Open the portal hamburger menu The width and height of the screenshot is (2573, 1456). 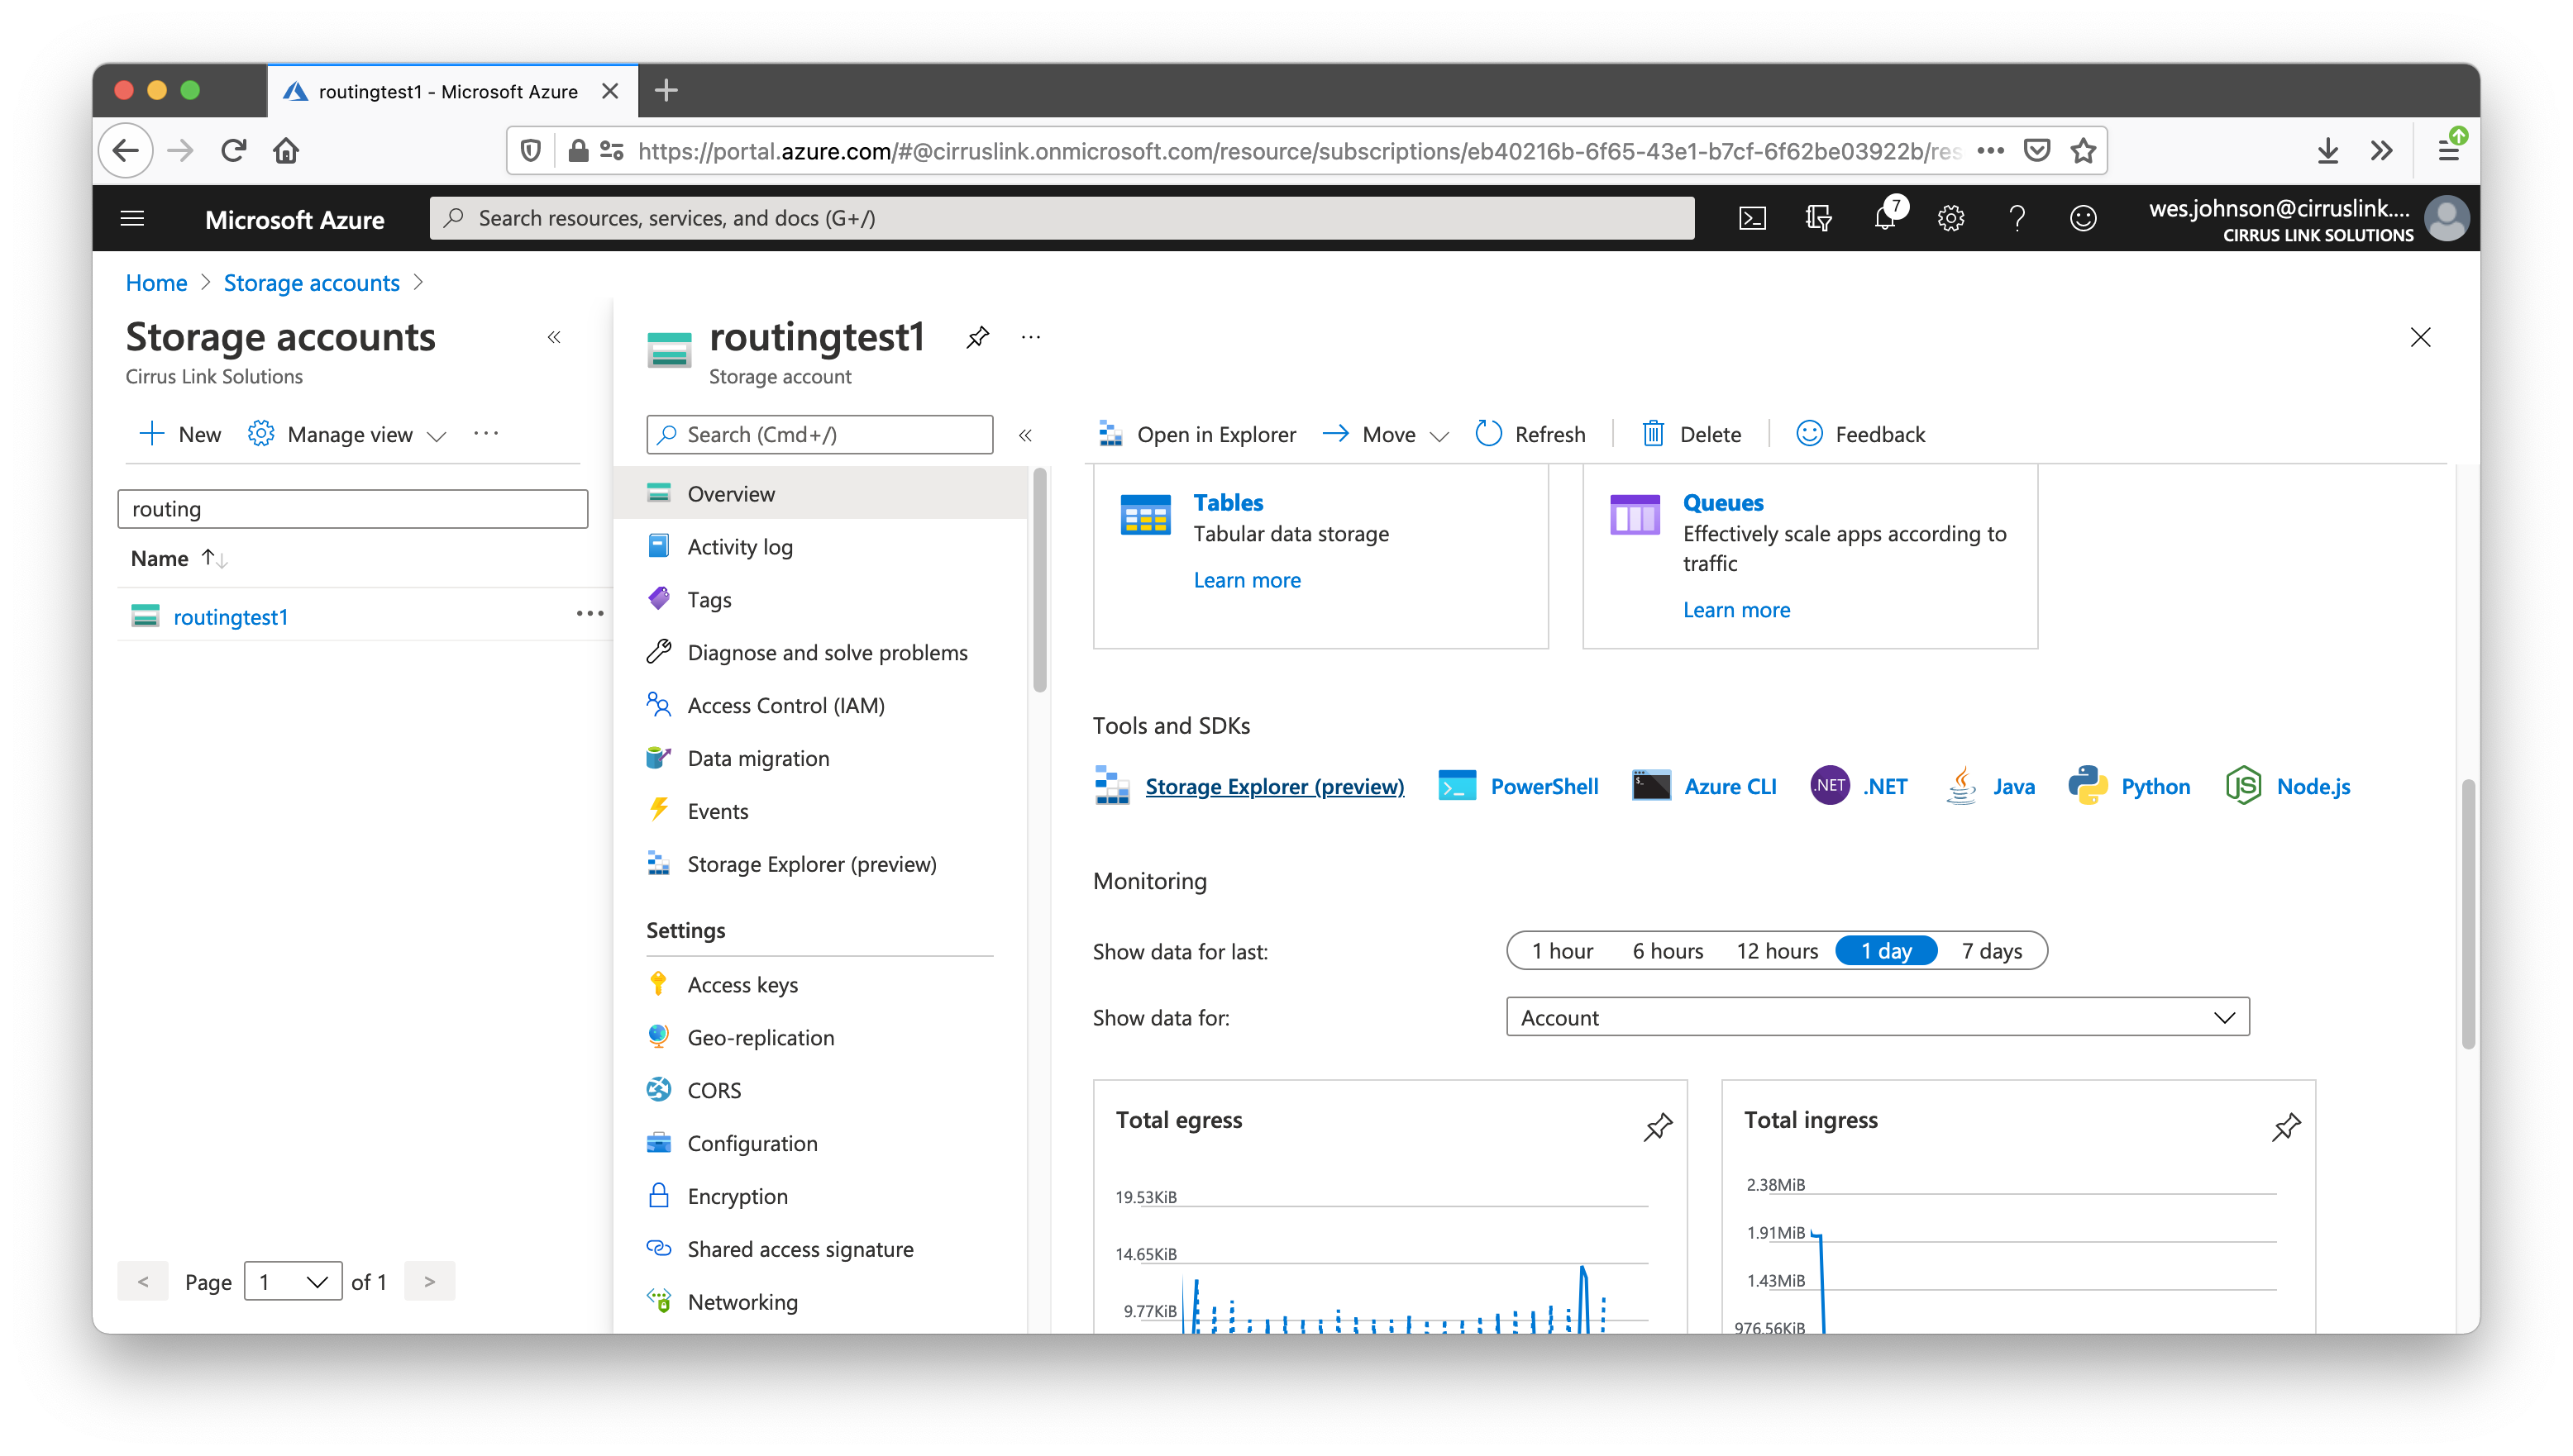[x=132, y=218]
